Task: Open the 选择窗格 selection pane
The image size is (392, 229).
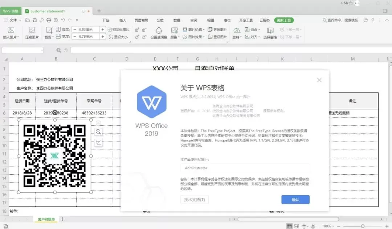Action: click(270, 33)
